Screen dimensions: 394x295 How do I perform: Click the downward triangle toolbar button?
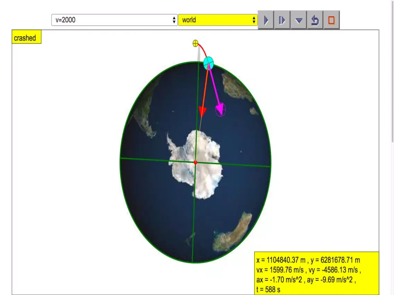[299, 20]
